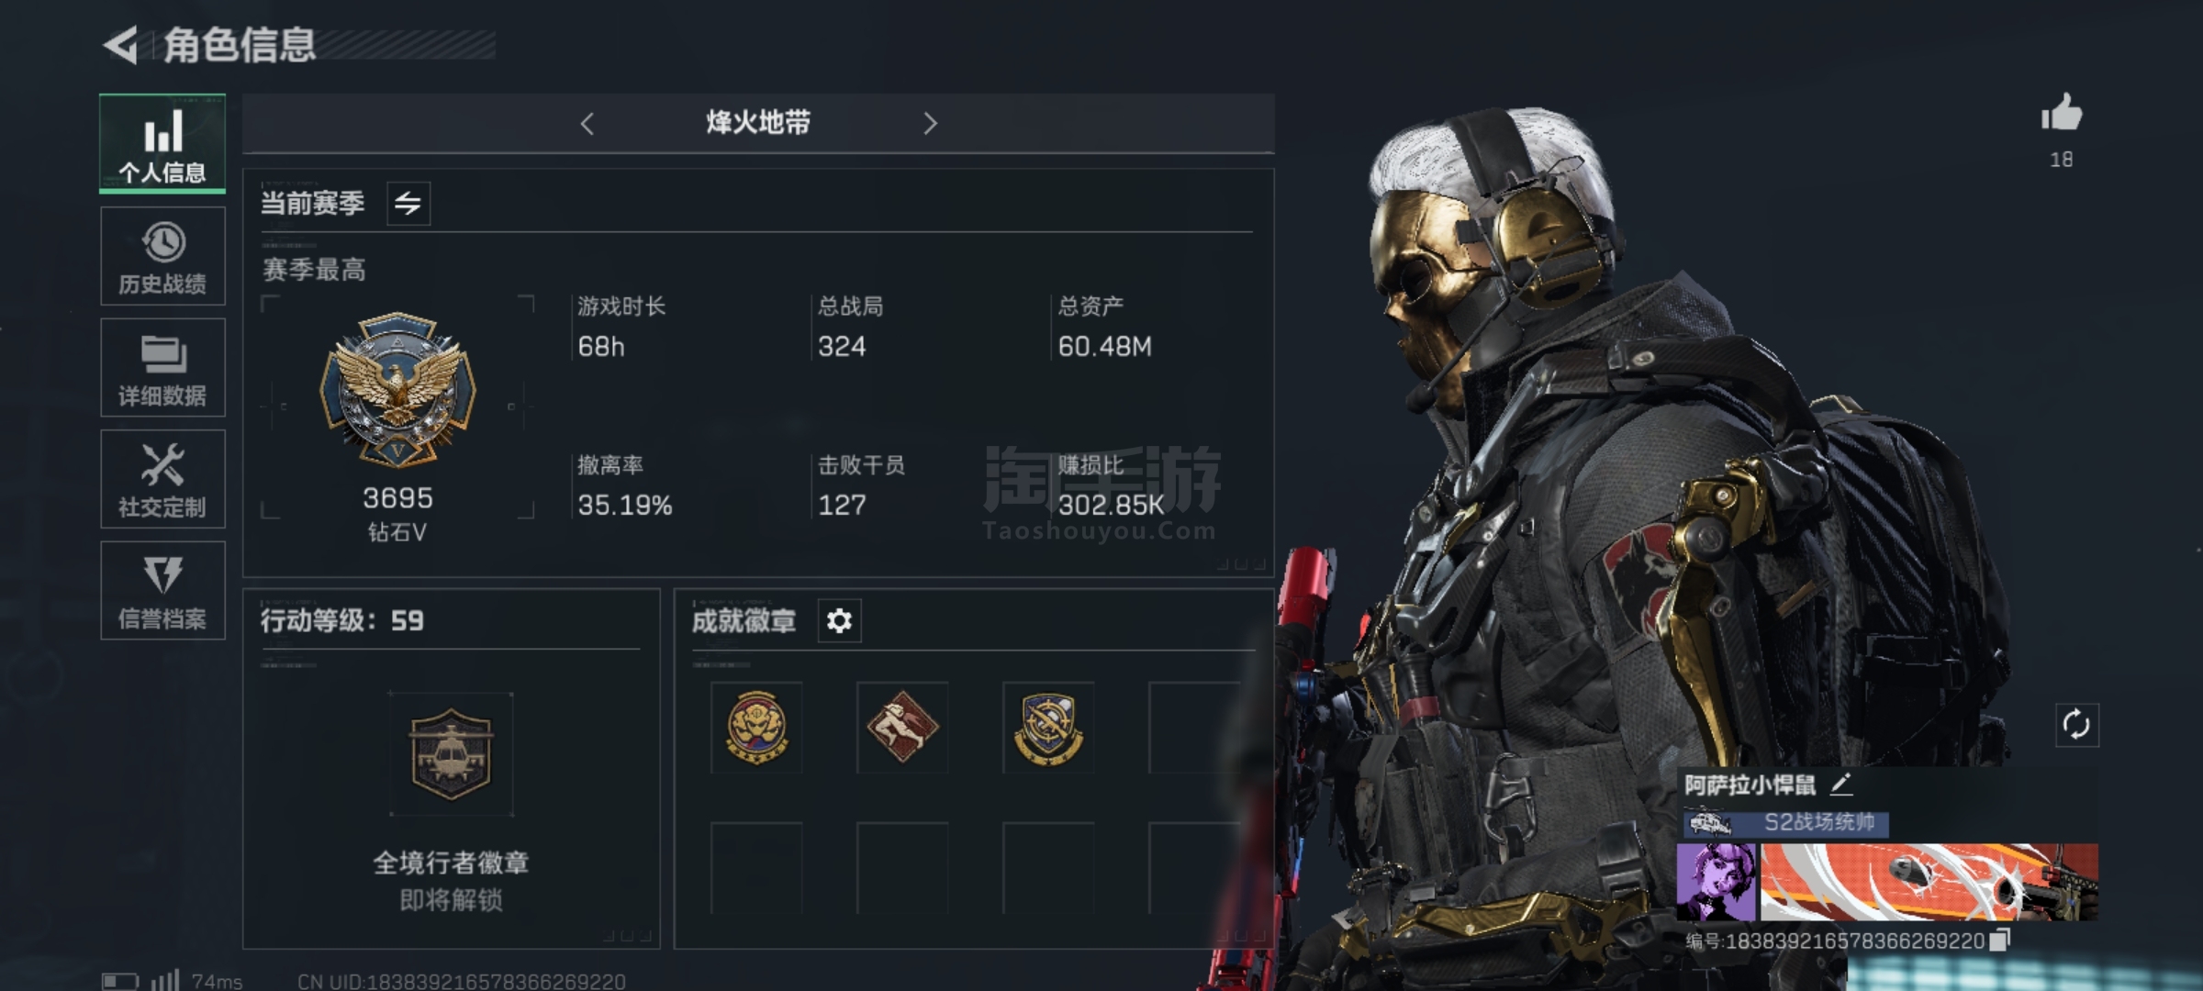This screenshot has width=2203, height=991.
Task: Copy the player ID number
Action: (2000, 940)
